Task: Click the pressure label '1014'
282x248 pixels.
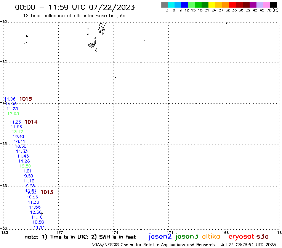Action: (31, 122)
